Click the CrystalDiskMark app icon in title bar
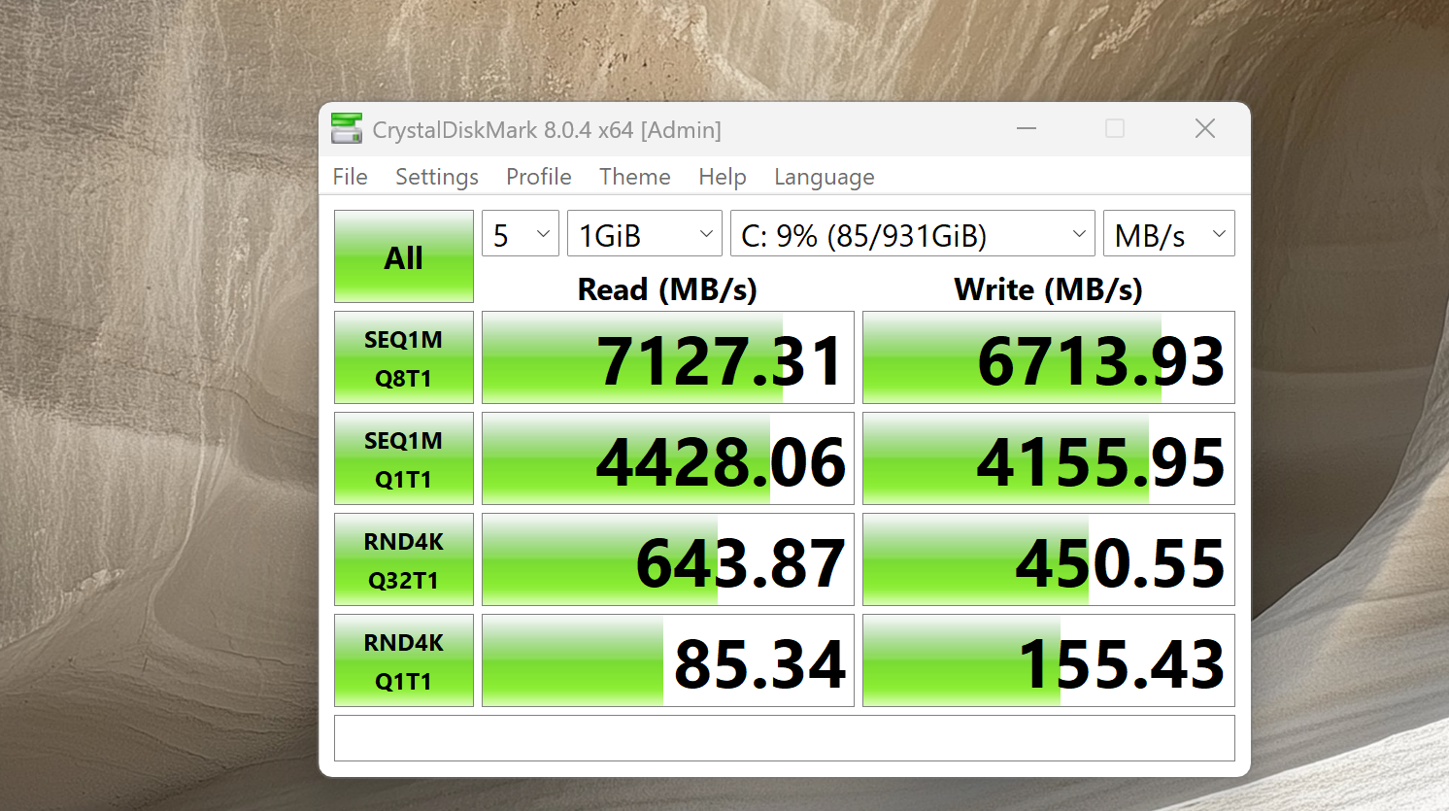The height and width of the screenshot is (811, 1449). click(347, 129)
